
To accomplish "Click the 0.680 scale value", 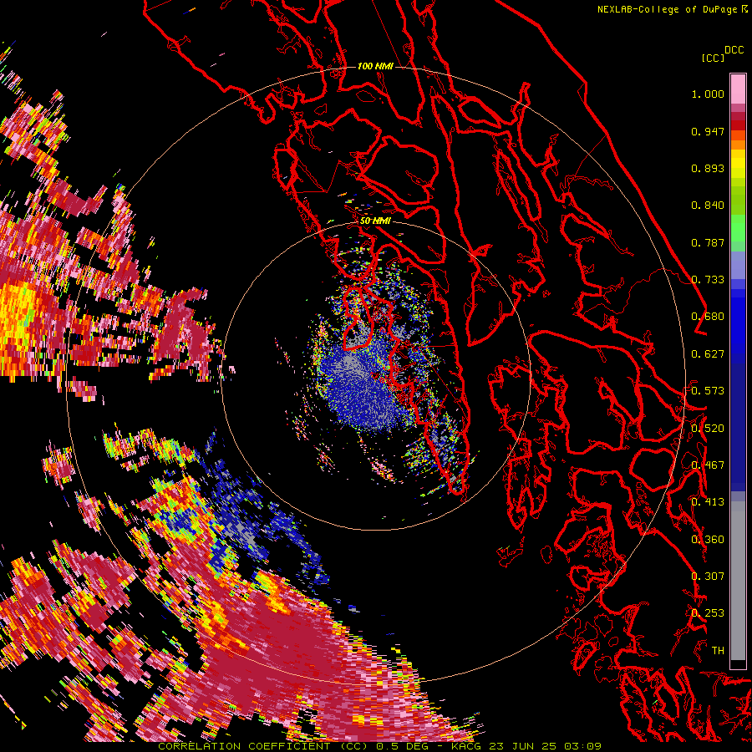I will coord(708,317).
